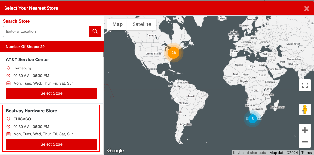Click the Search Store heading
Image resolution: width=314 pixels, height=155 pixels.
click(16, 21)
